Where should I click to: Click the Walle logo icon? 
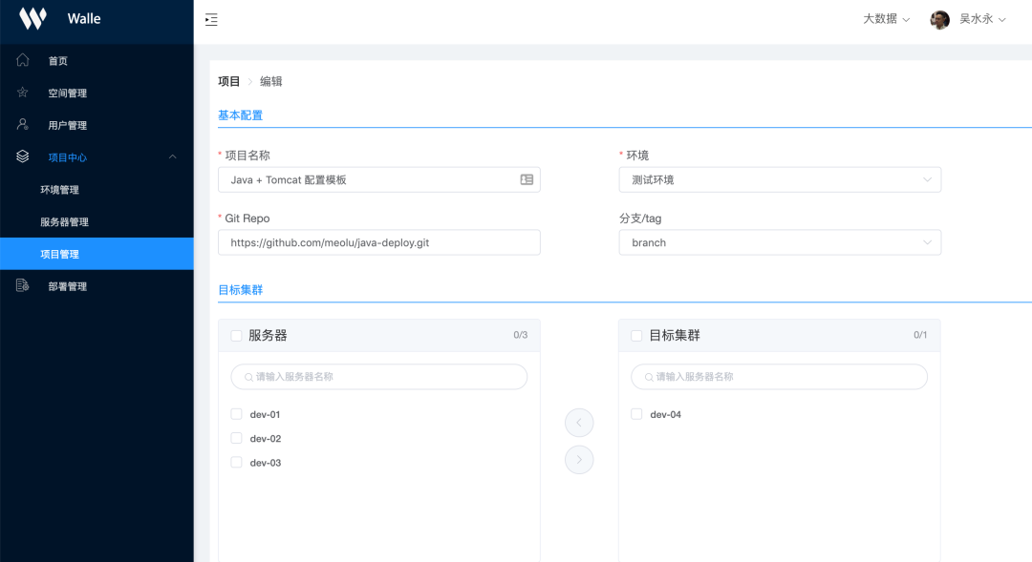point(32,18)
